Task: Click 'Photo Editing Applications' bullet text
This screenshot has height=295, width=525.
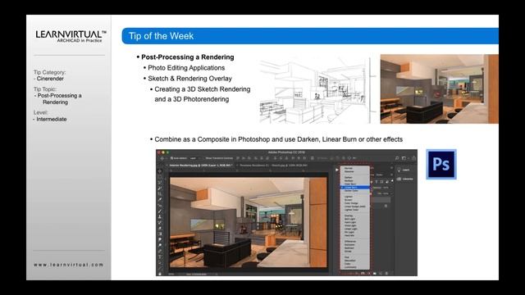Action: [186, 68]
